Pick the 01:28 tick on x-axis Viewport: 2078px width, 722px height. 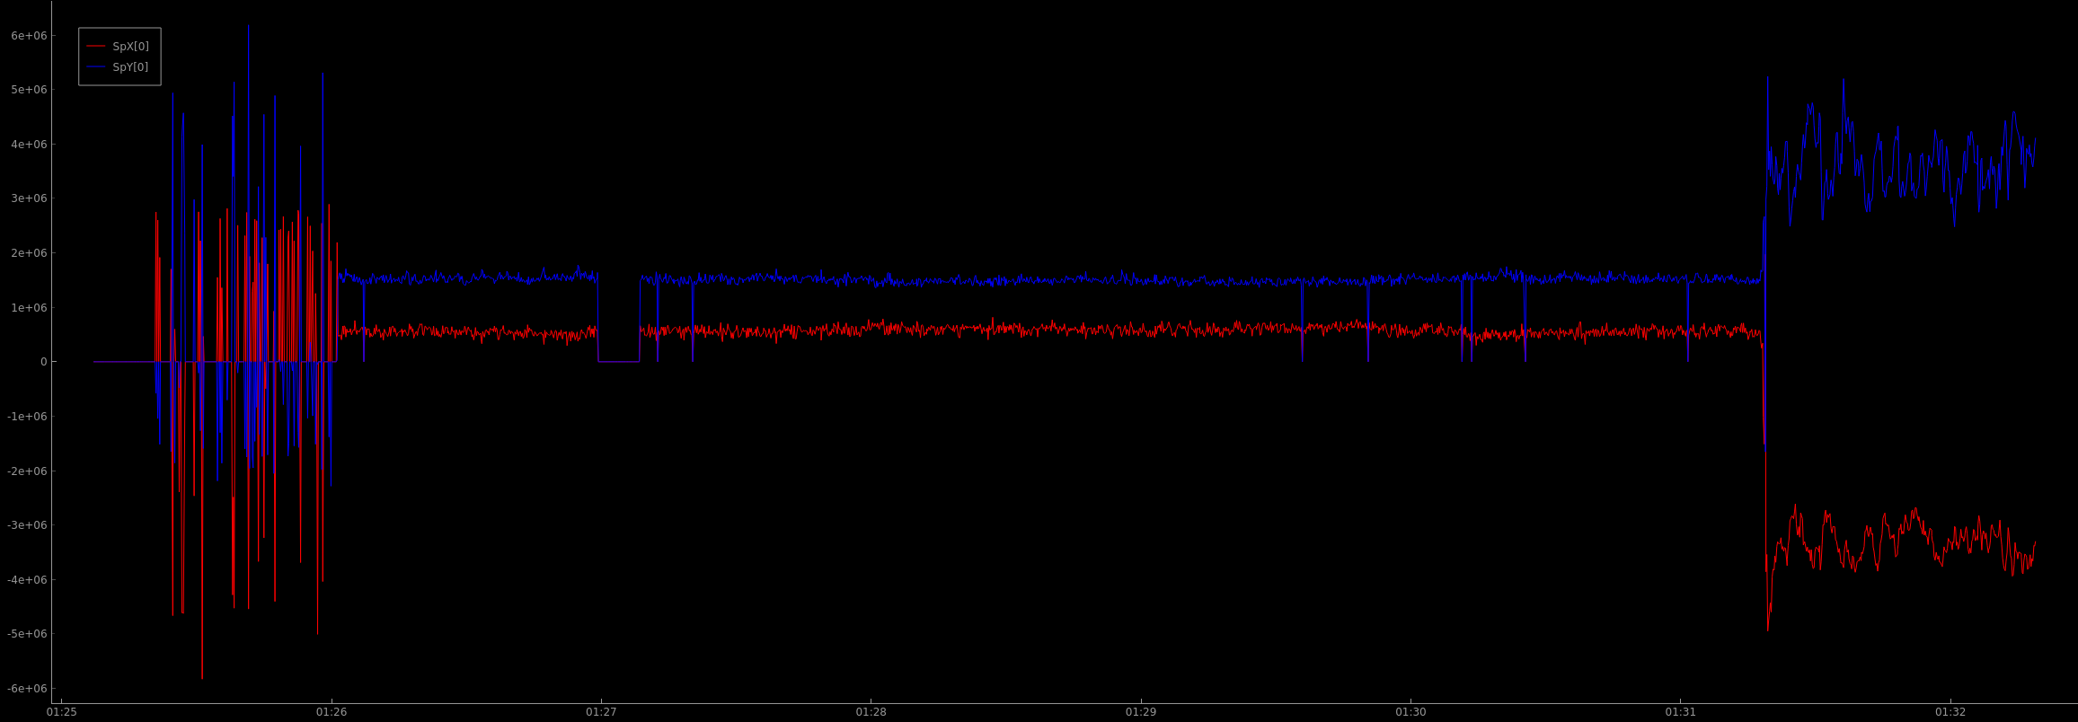coord(871,712)
